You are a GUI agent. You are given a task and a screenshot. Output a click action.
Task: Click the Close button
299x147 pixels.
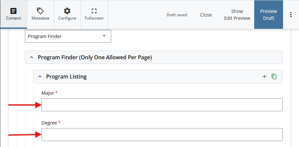(x=206, y=15)
